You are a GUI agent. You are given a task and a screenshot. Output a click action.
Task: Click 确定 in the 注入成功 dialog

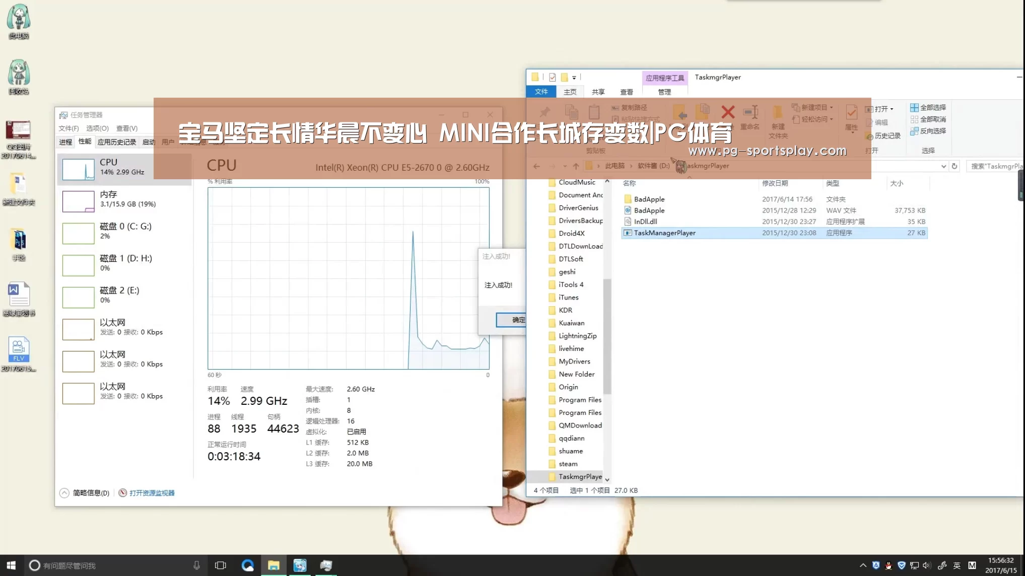coord(511,320)
